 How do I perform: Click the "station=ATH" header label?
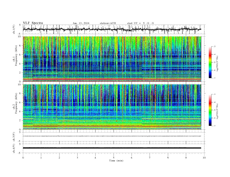tap(108, 23)
